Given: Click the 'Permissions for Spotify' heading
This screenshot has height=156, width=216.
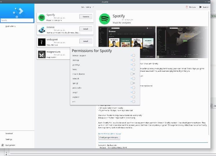Looking at the screenshot, I should 92,51.
